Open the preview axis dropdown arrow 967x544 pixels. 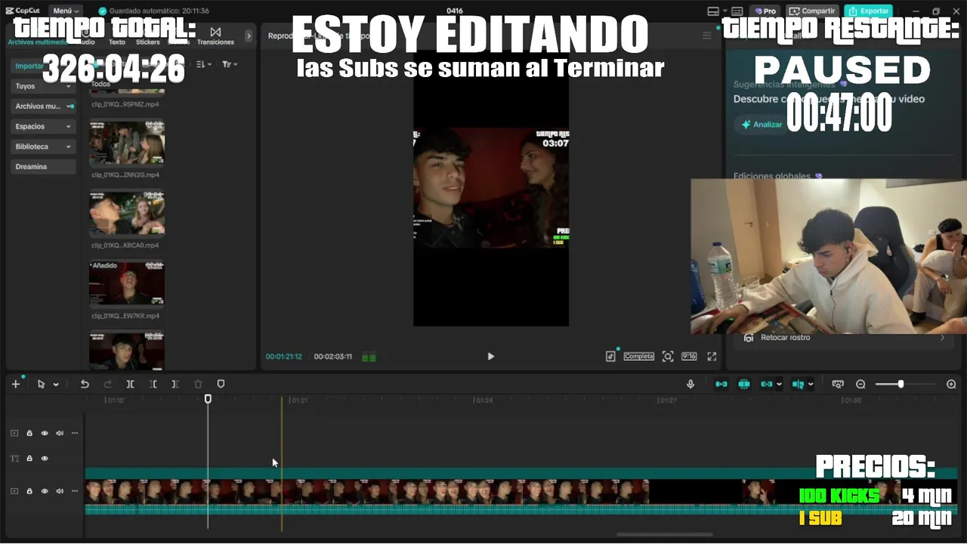click(x=811, y=385)
